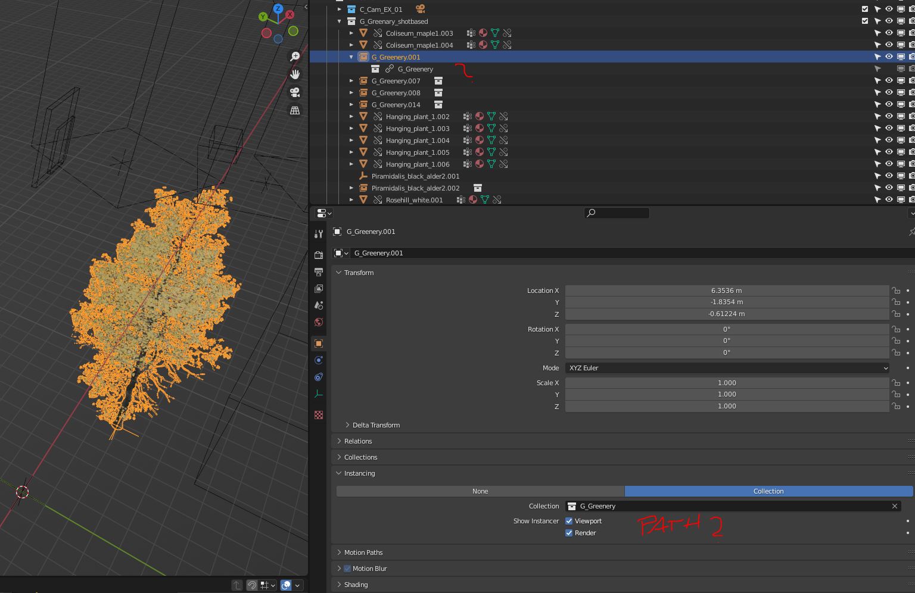
Task: Open the View Layer properties tab
Action: click(x=319, y=288)
